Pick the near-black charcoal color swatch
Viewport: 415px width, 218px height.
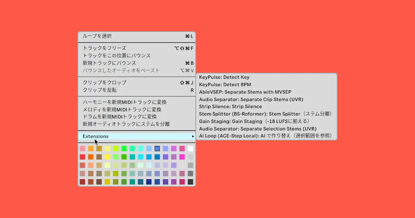pos(191,182)
